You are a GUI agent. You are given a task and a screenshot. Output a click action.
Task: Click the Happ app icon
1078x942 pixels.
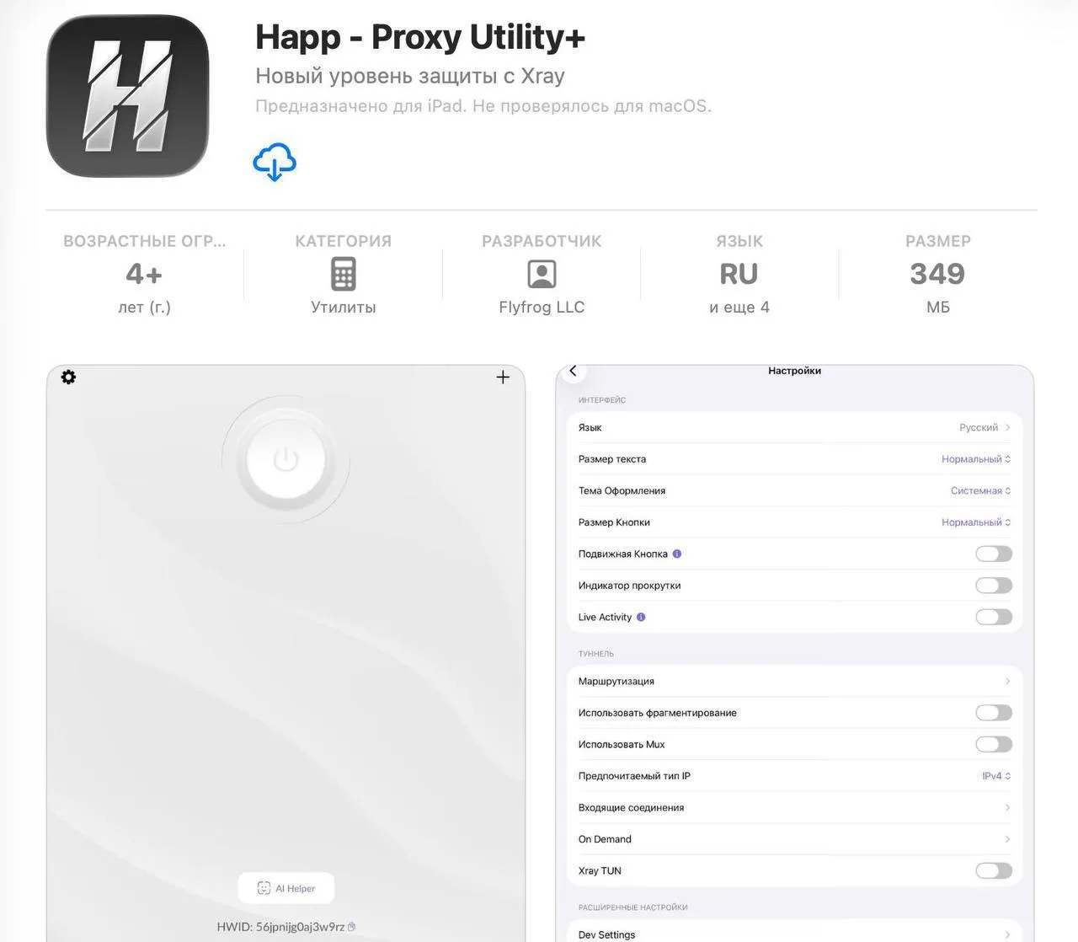tap(127, 96)
